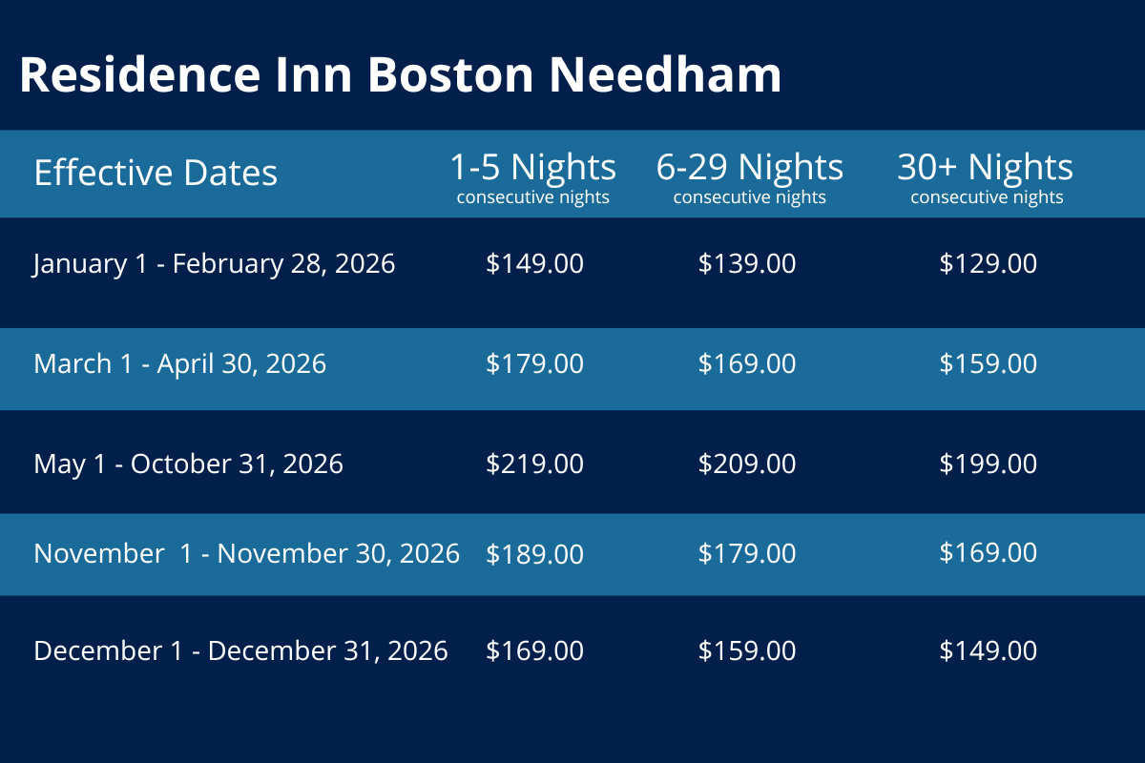Click the $149.00 December 30+ nights rate
The width and height of the screenshot is (1145, 763).
point(988,650)
